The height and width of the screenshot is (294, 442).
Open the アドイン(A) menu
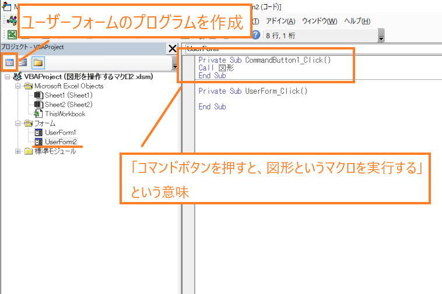pyautogui.click(x=280, y=21)
